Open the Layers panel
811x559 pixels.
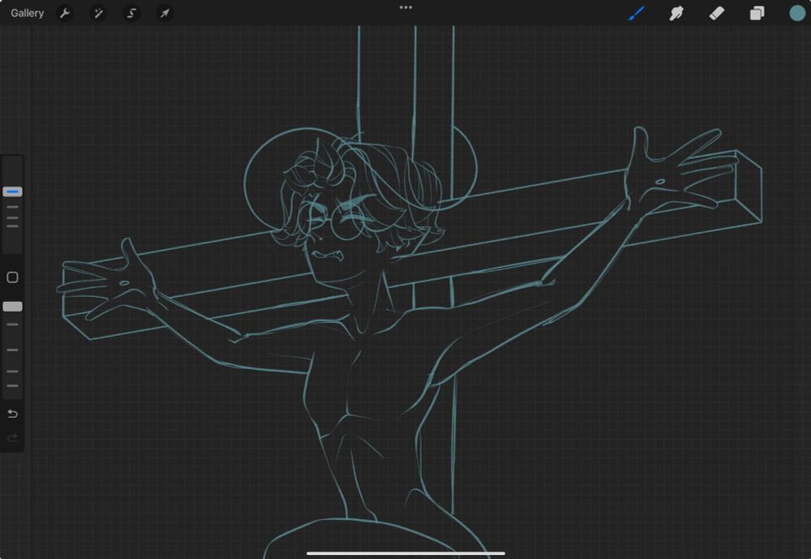tap(757, 13)
